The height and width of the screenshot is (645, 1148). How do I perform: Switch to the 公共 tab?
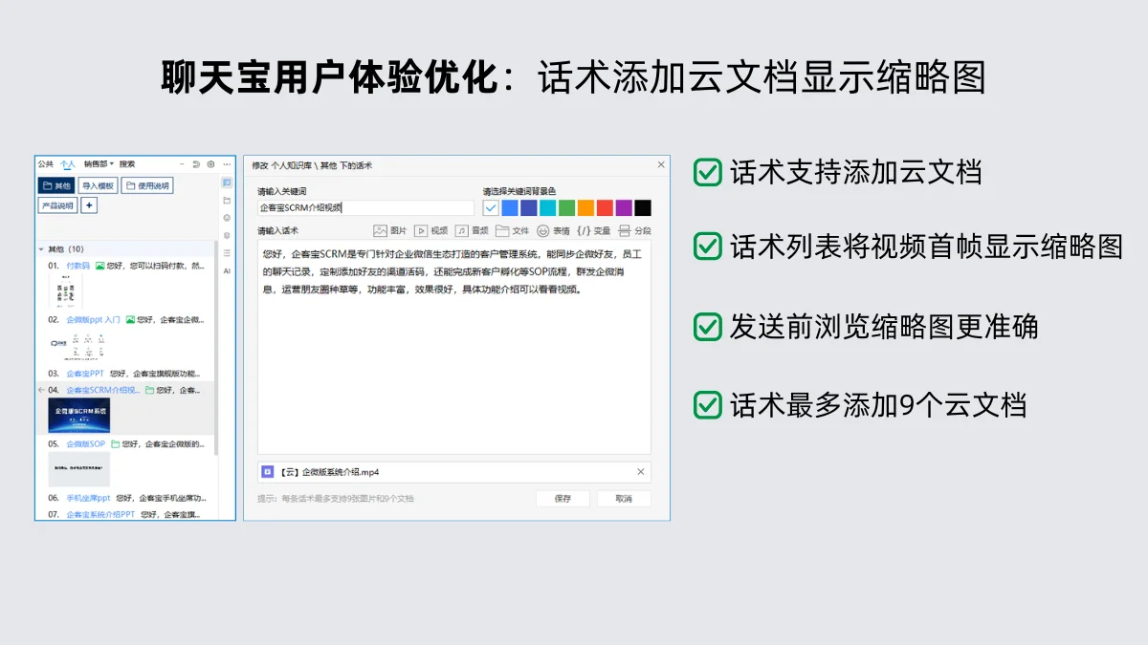[45, 164]
